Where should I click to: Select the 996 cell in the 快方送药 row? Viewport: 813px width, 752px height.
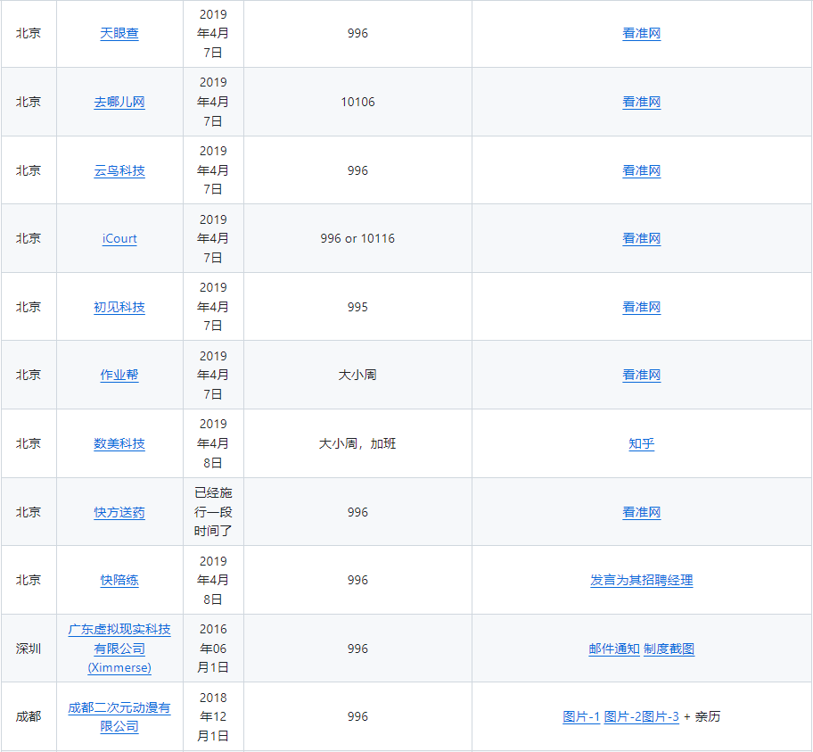[x=357, y=512]
